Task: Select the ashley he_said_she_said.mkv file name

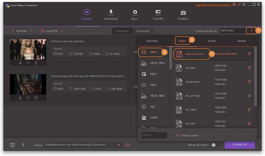Action: (67, 41)
